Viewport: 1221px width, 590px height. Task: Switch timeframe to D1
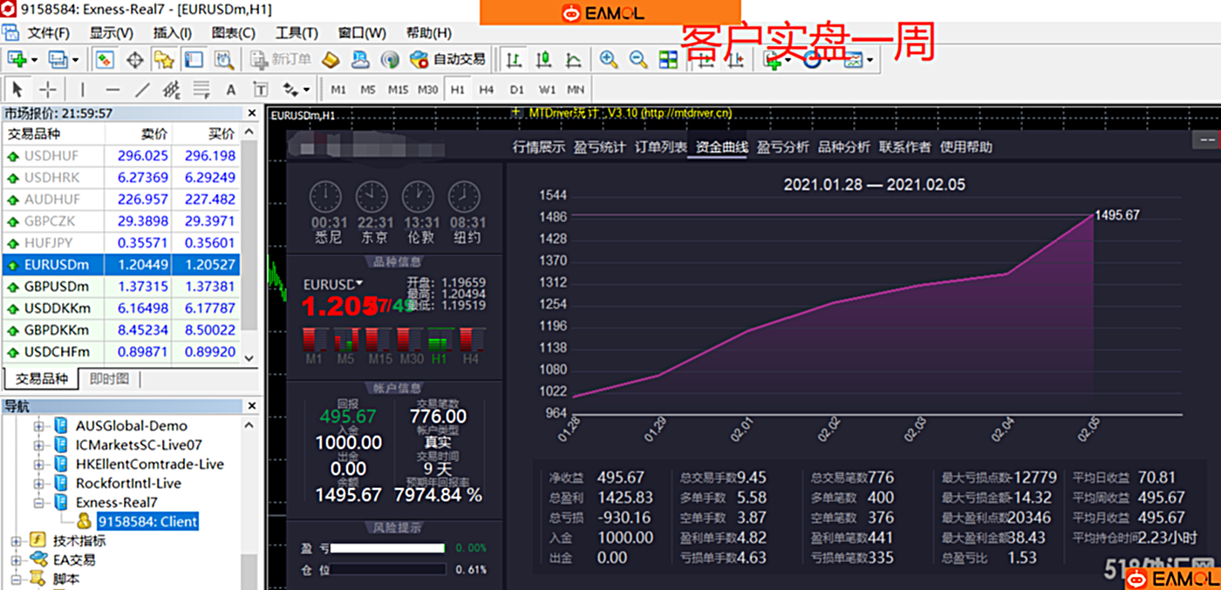pos(517,89)
